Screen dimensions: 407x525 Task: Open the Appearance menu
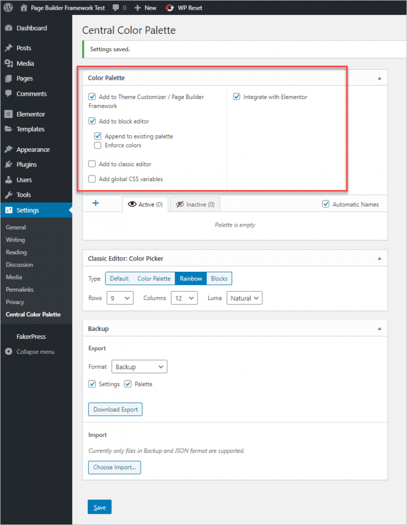click(x=33, y=150)
